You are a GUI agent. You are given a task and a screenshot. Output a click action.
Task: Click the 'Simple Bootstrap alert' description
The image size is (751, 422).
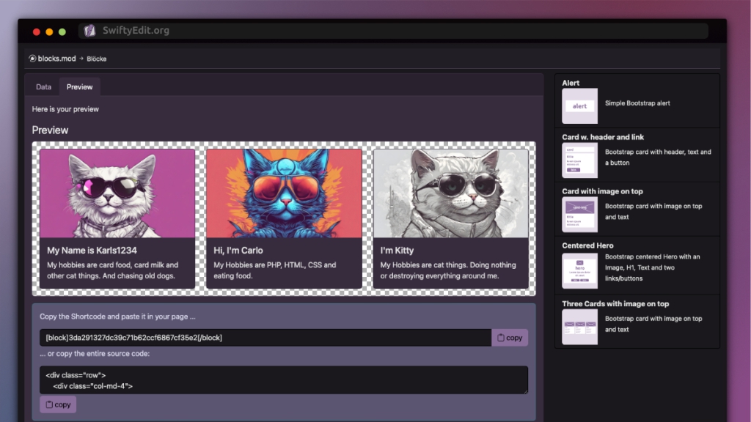[637, 103]
